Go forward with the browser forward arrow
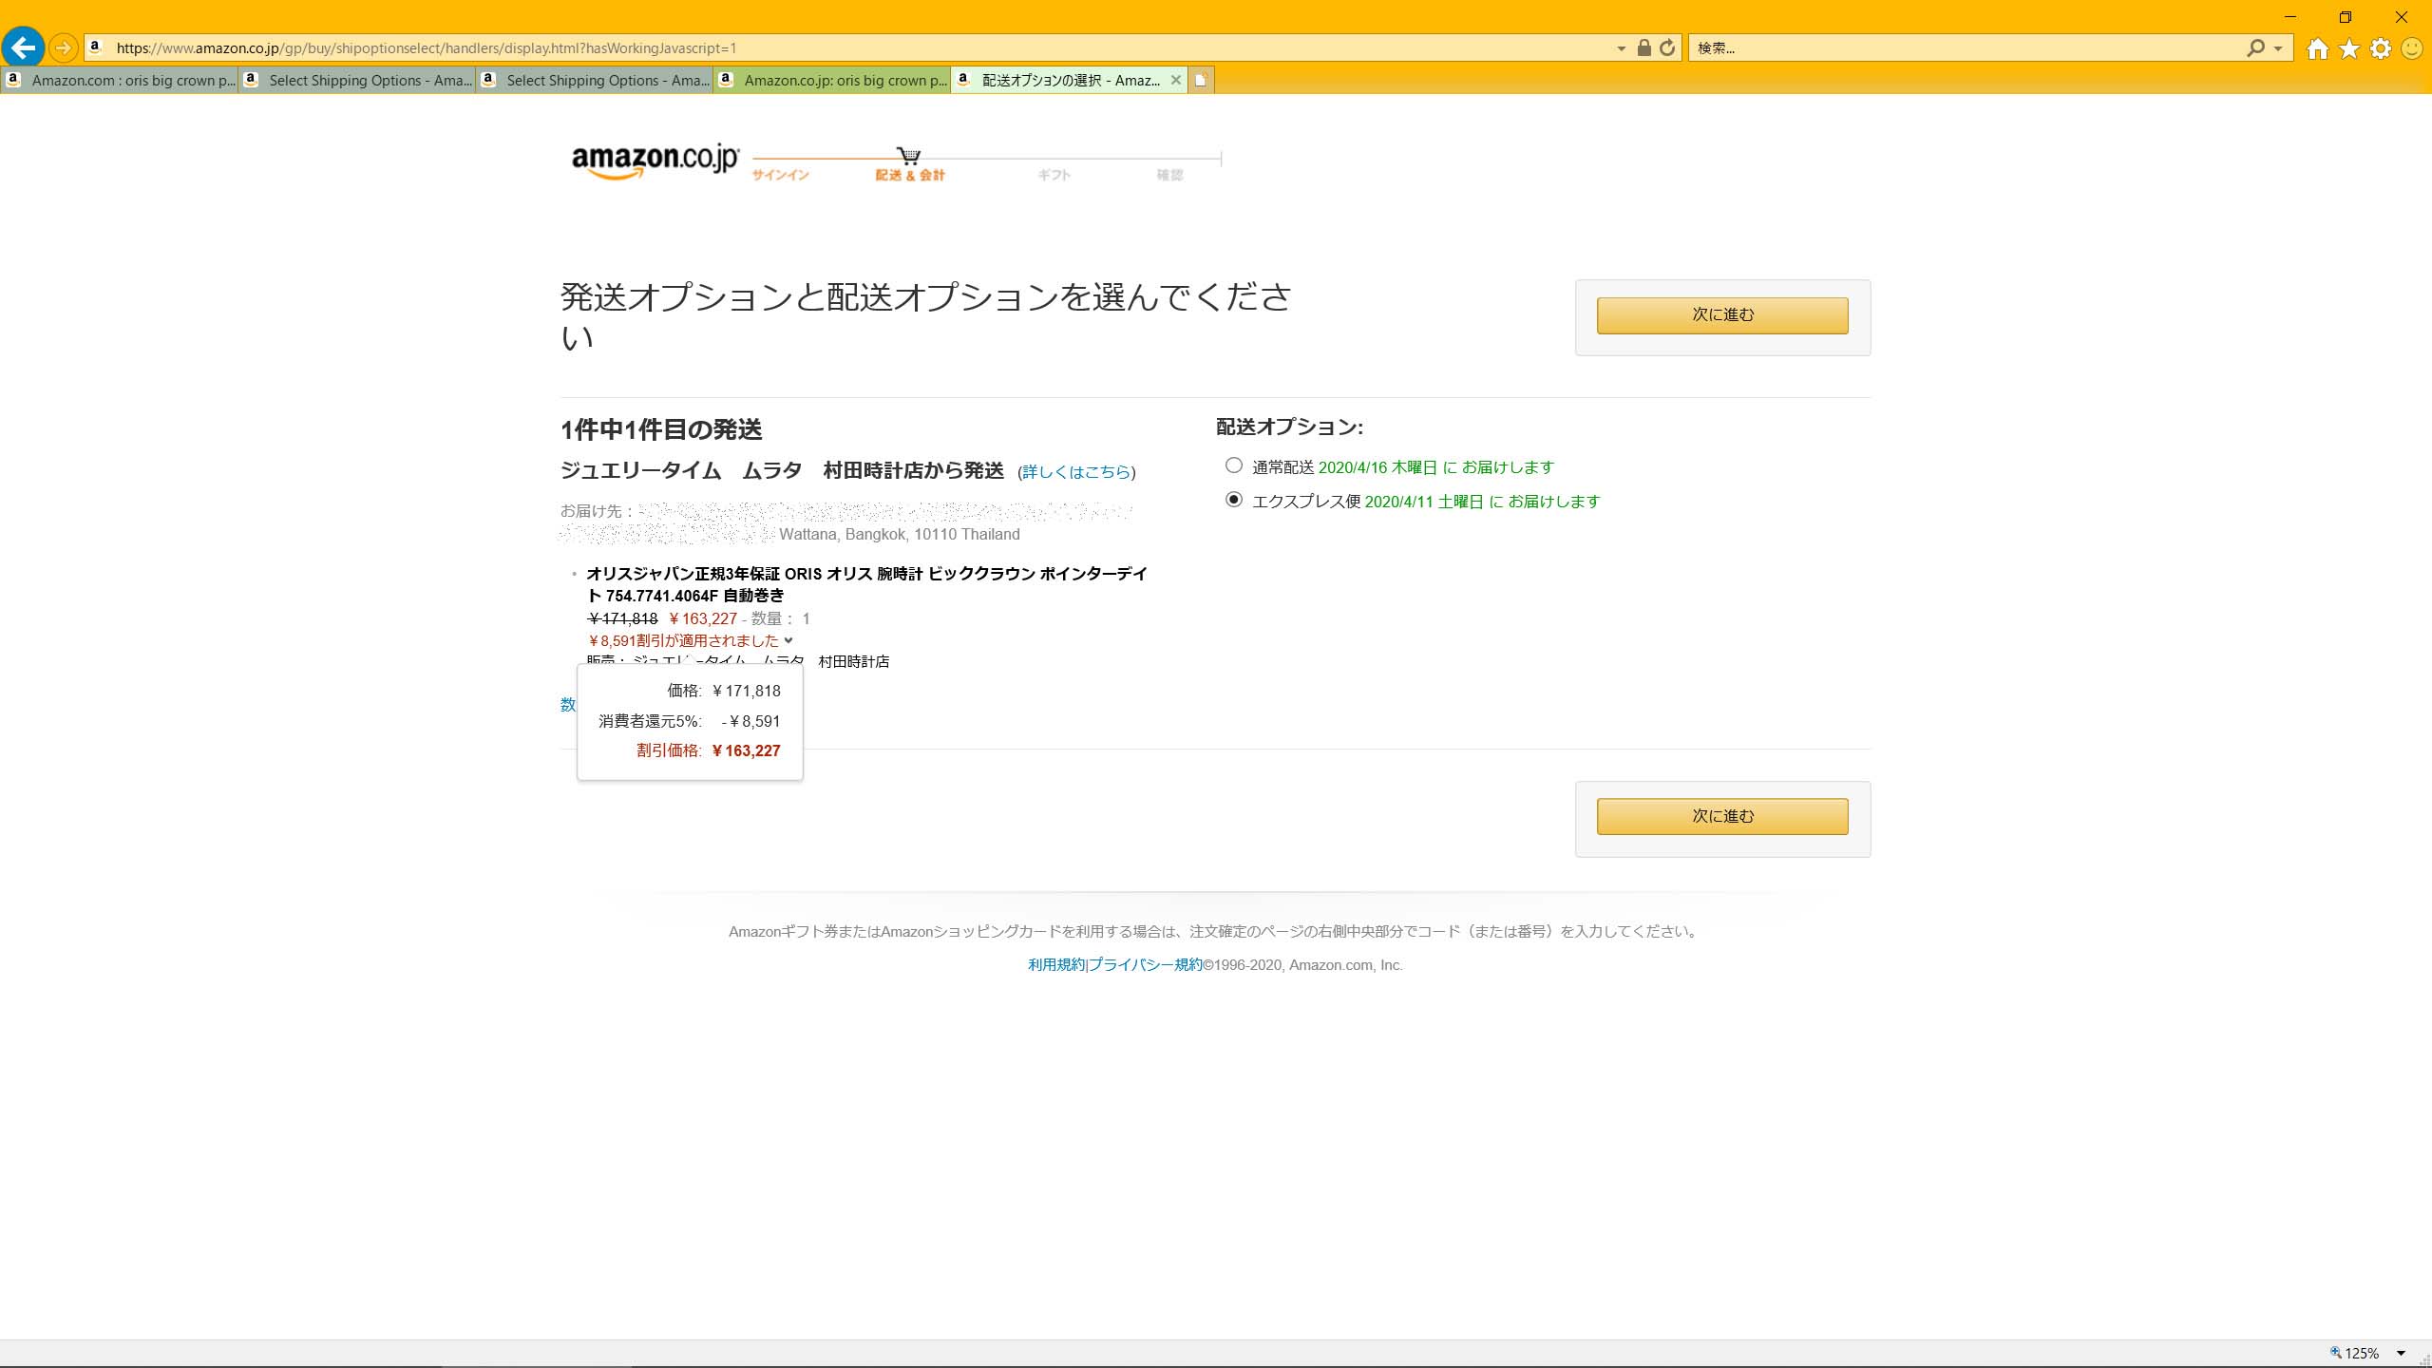Image resolution: width=2432 pixels, height=1368 pixels. tap(63, 47)
